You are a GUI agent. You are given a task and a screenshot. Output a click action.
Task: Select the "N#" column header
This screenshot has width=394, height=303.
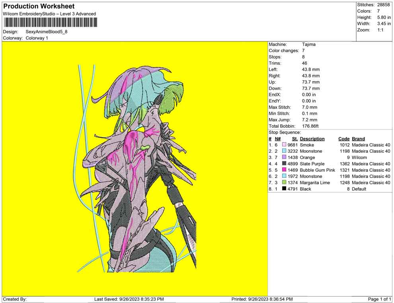coord(278,139)
